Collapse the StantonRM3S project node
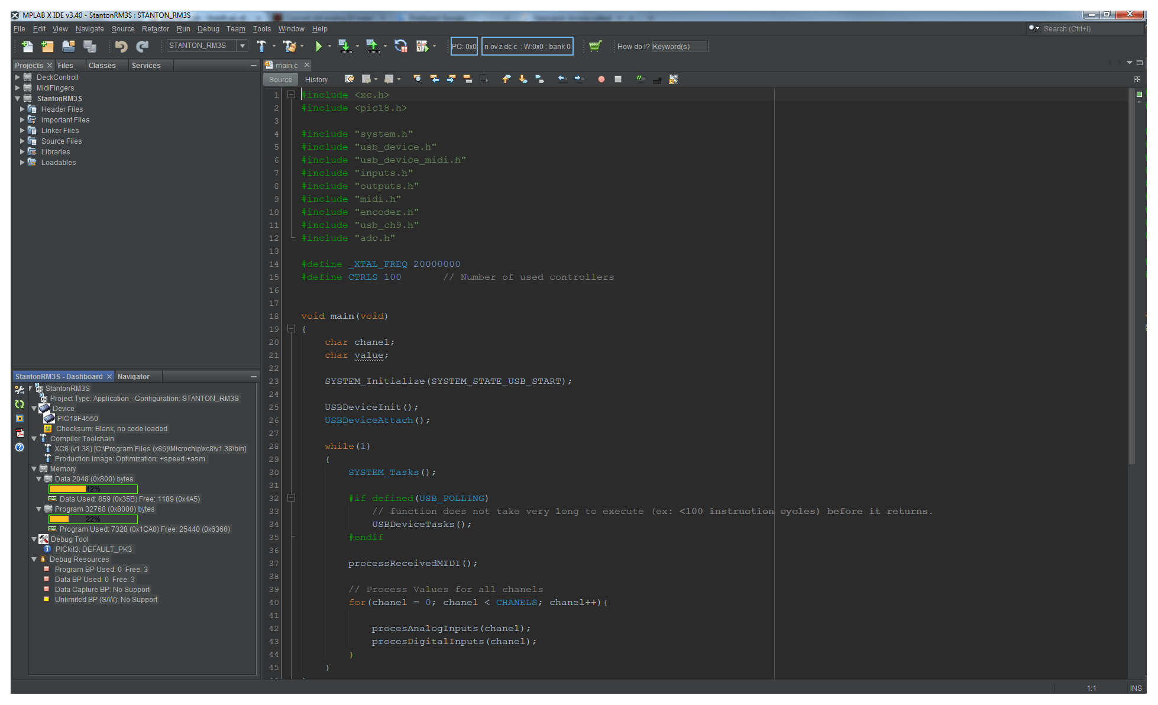1158x705 pixels. click(x=18, y=99)
